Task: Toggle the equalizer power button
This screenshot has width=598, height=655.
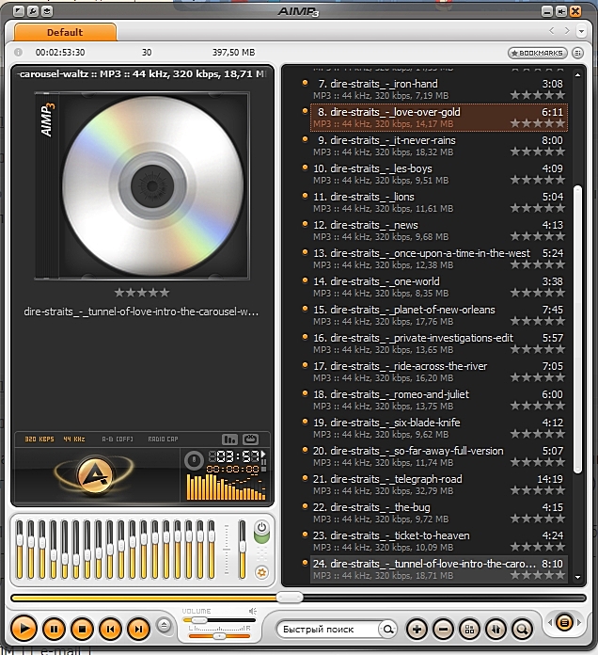Action: pyautogui.click(x=261, y=527)
